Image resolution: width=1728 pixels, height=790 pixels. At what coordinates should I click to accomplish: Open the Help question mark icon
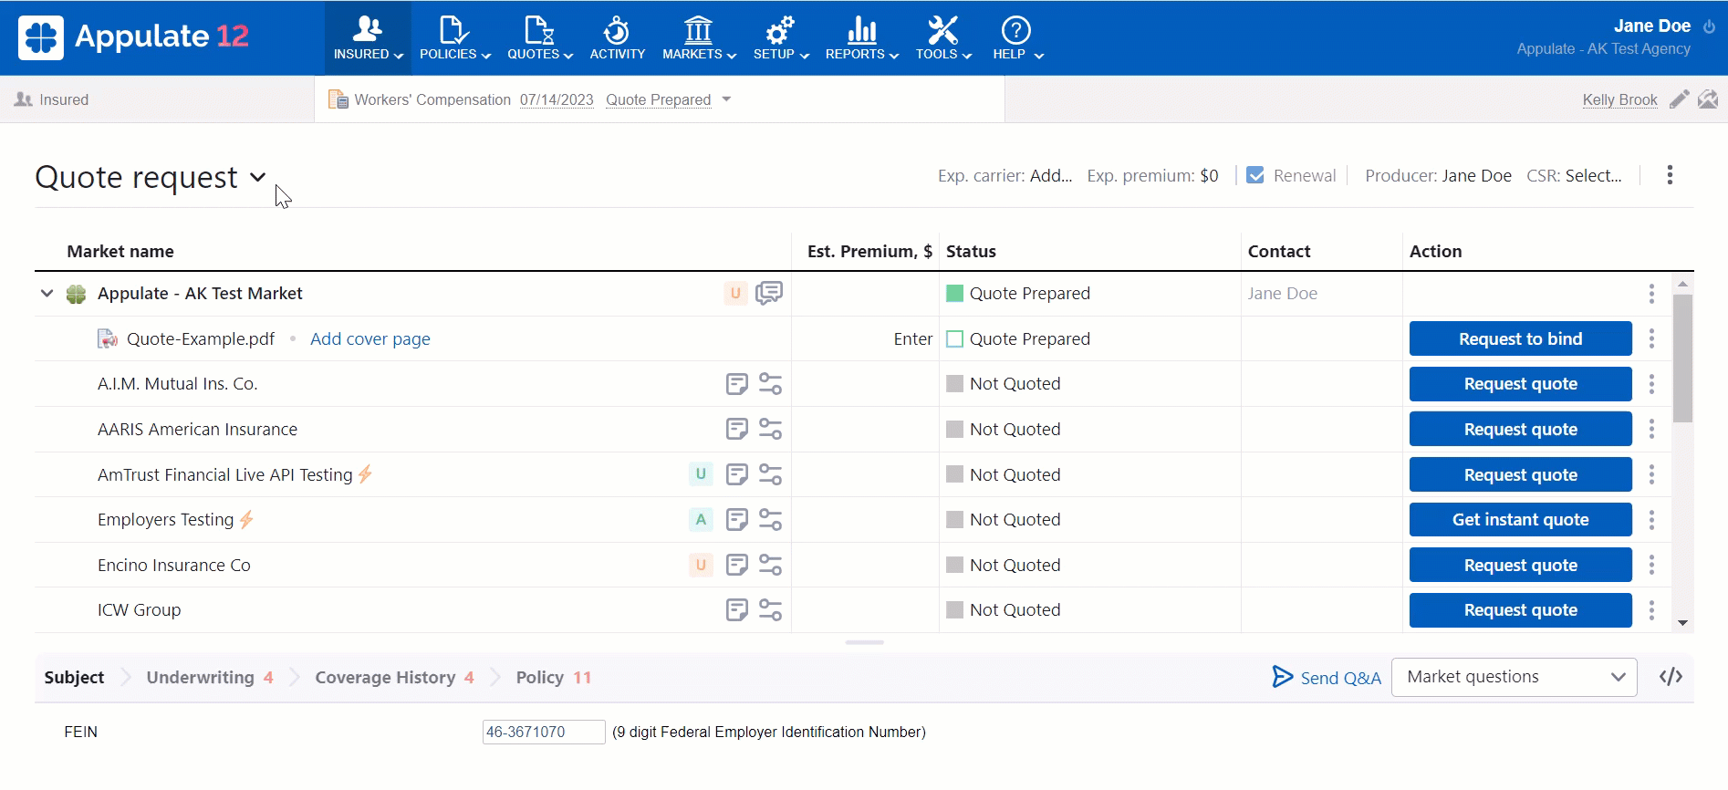[1015, 29]
